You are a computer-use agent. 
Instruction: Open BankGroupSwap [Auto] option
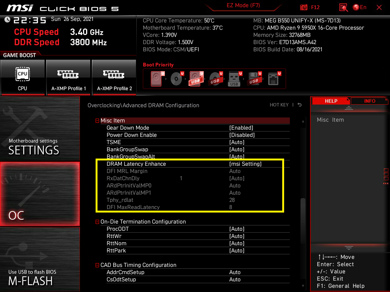tap(237, 149)
